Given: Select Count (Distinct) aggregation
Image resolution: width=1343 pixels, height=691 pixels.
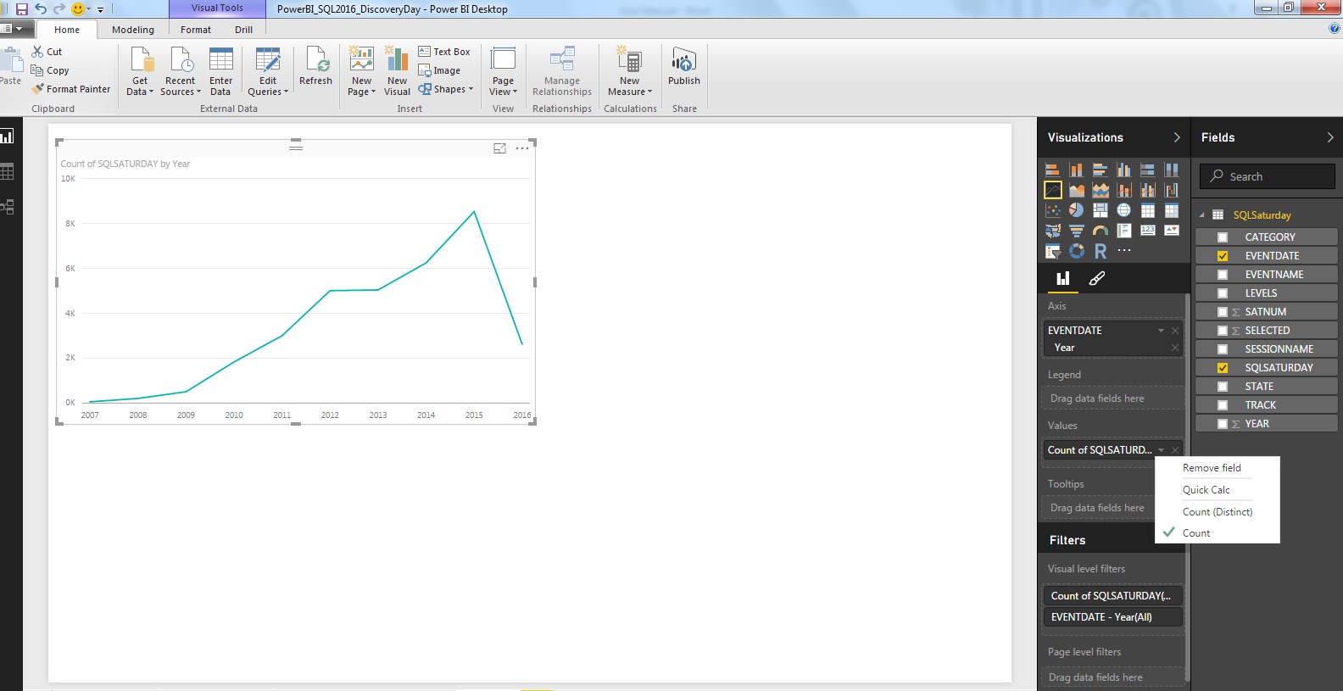Looking at the screenshot, I should point(1218,512).
